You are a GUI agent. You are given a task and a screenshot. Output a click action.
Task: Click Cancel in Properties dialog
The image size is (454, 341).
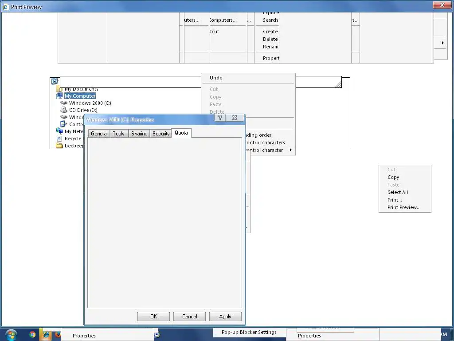point(189,316)
